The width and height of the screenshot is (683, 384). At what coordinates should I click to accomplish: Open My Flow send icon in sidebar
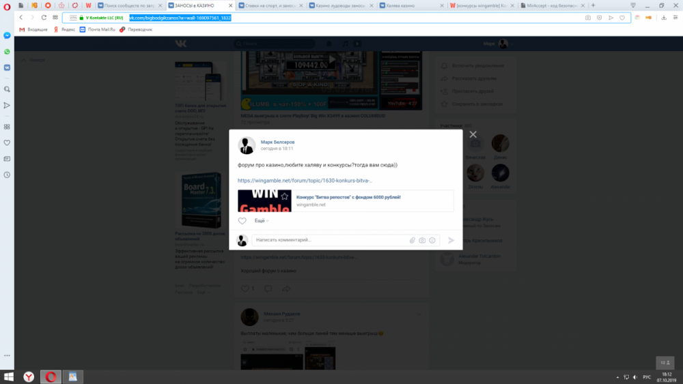pos(7,105)
